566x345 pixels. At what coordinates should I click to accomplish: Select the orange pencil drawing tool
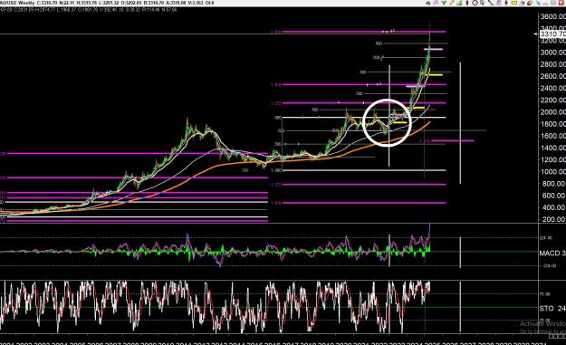[452, 3]
